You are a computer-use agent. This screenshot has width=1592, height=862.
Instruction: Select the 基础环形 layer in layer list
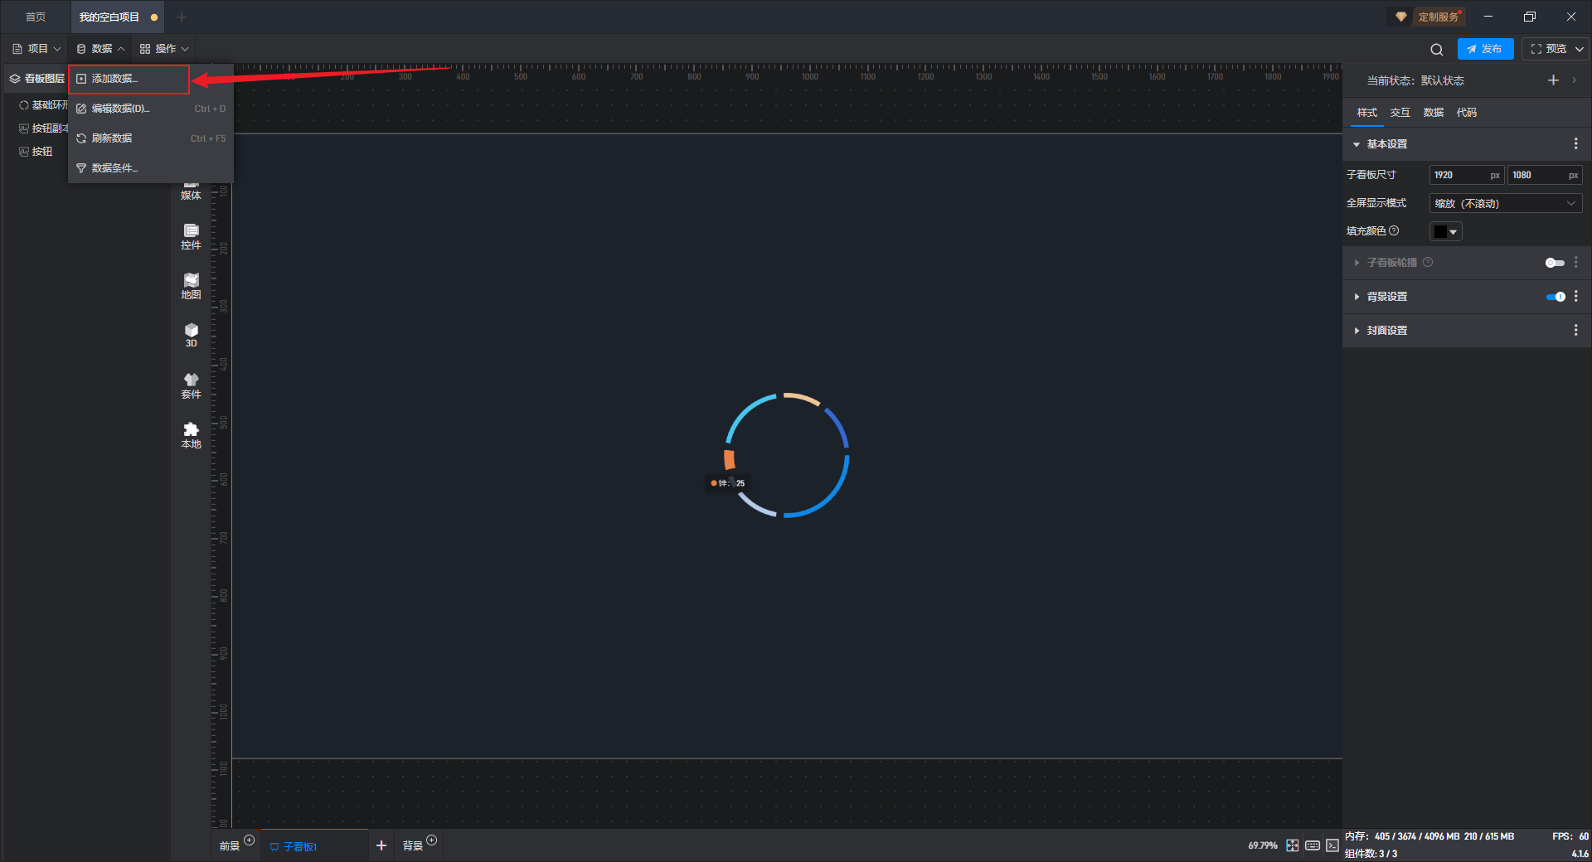coord(43,105)
